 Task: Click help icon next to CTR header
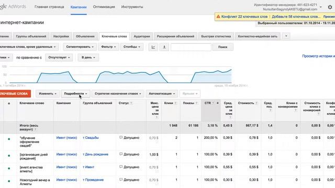213,103
